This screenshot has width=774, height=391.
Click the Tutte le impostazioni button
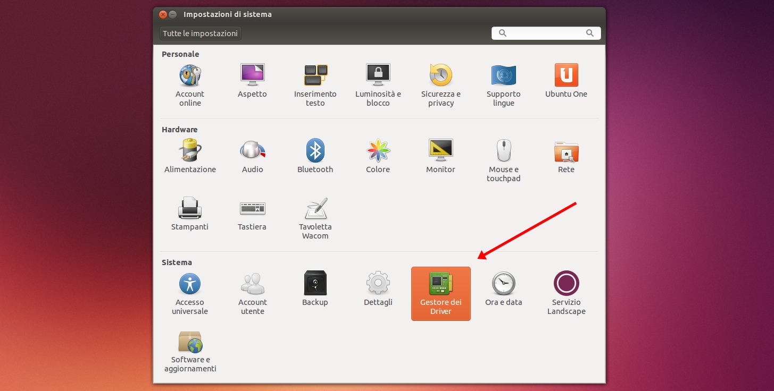coord(200,33)
